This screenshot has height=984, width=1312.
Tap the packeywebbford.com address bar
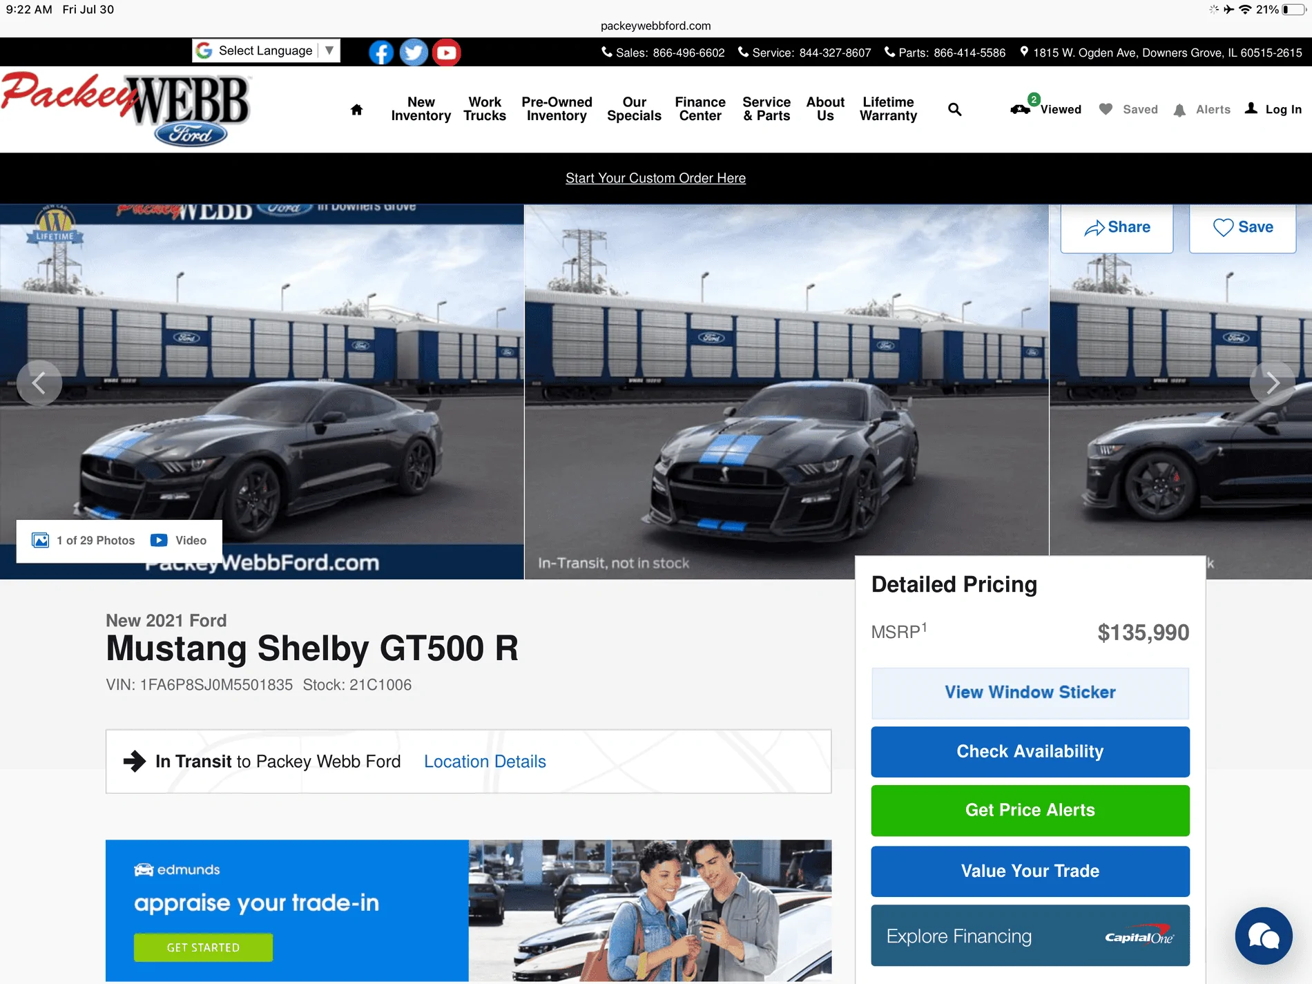pyautogui.click(x=655, y=26)
